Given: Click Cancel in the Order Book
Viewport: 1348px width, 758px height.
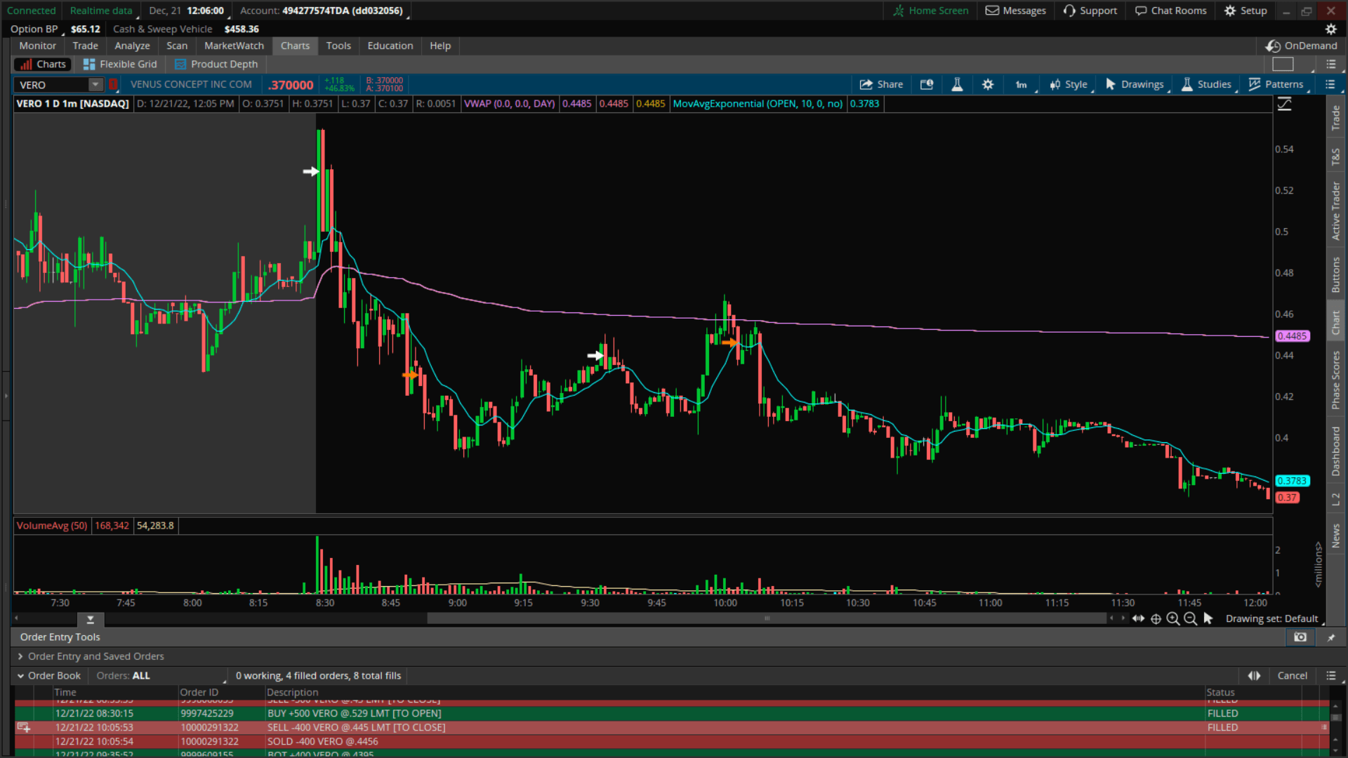Looking at the screenshot, I should pos(1292,676).
